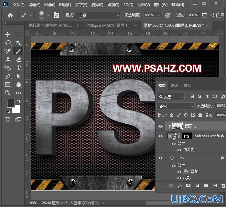Toggle the Brush Settings panel icon
This screenshot has height=207, width=226.
coord(56,15)
